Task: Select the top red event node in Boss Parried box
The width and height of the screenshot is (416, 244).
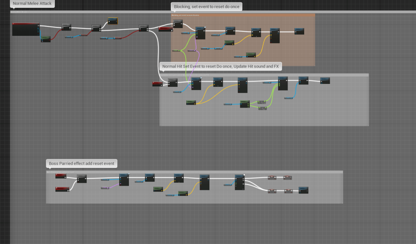Action: point(61,176)
